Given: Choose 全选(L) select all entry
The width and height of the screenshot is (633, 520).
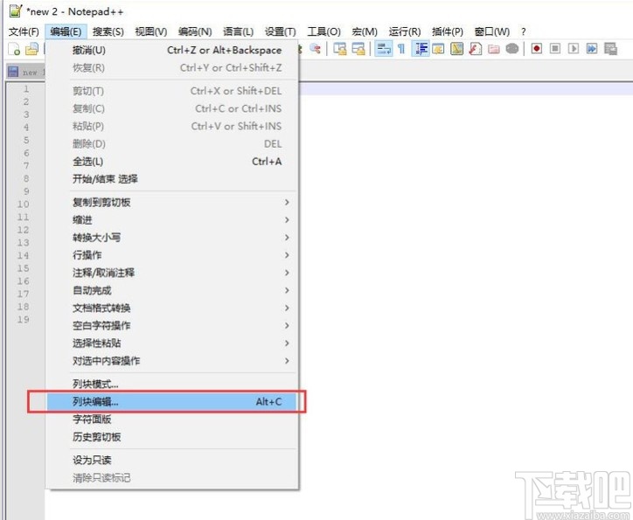Looking at the screenshot, I should 172,162.
